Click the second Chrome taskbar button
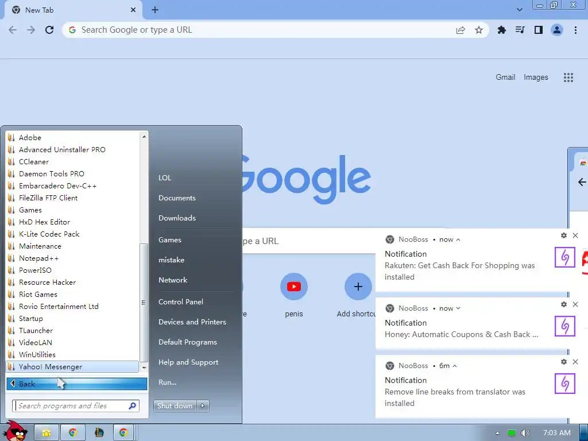 click(x=123, y=433)
